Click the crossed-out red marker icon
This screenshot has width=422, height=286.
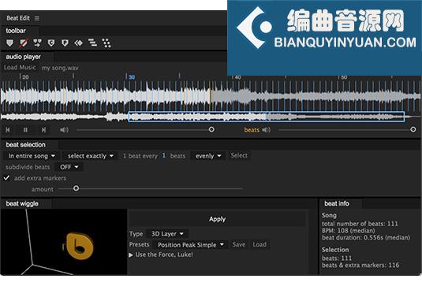pos(24,43)
